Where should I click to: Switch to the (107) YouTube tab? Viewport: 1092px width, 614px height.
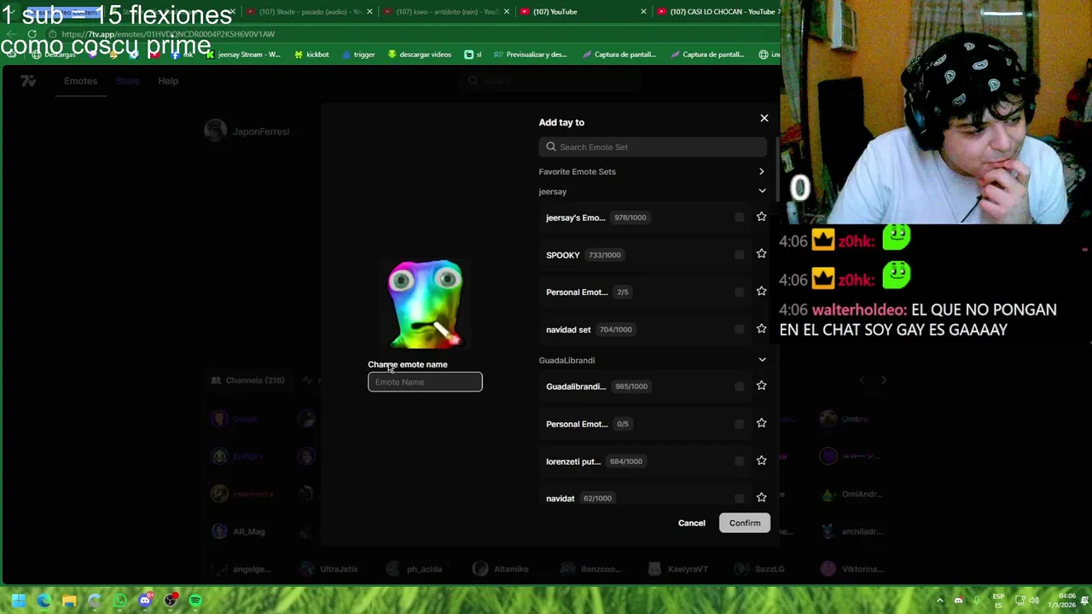tap(584, 12)
